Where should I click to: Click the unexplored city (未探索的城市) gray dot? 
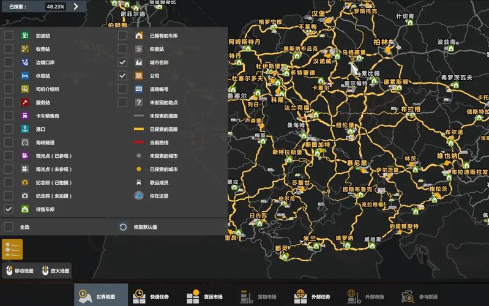pos(139,155)
